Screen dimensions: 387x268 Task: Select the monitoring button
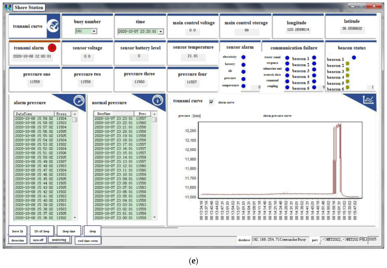(x=58, y=240)
